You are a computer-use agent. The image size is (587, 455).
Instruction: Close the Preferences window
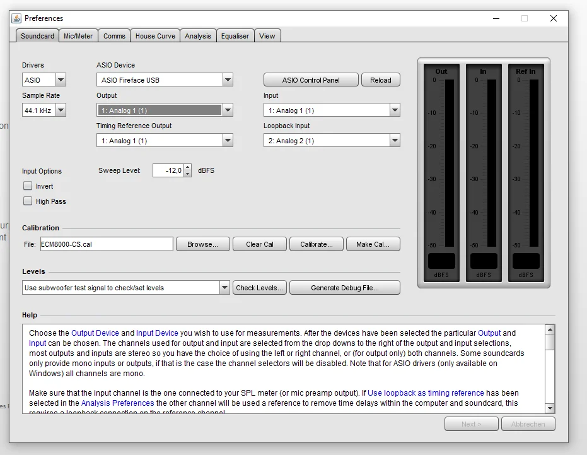(554, 18)
